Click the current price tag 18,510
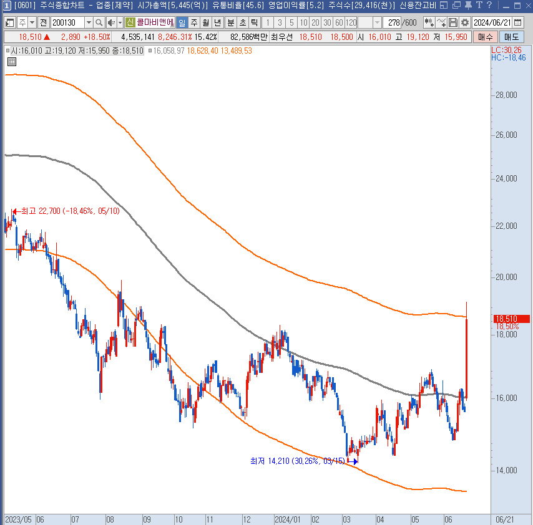The image size is (533, 525). pyautogui.click(x=511, y=319)
